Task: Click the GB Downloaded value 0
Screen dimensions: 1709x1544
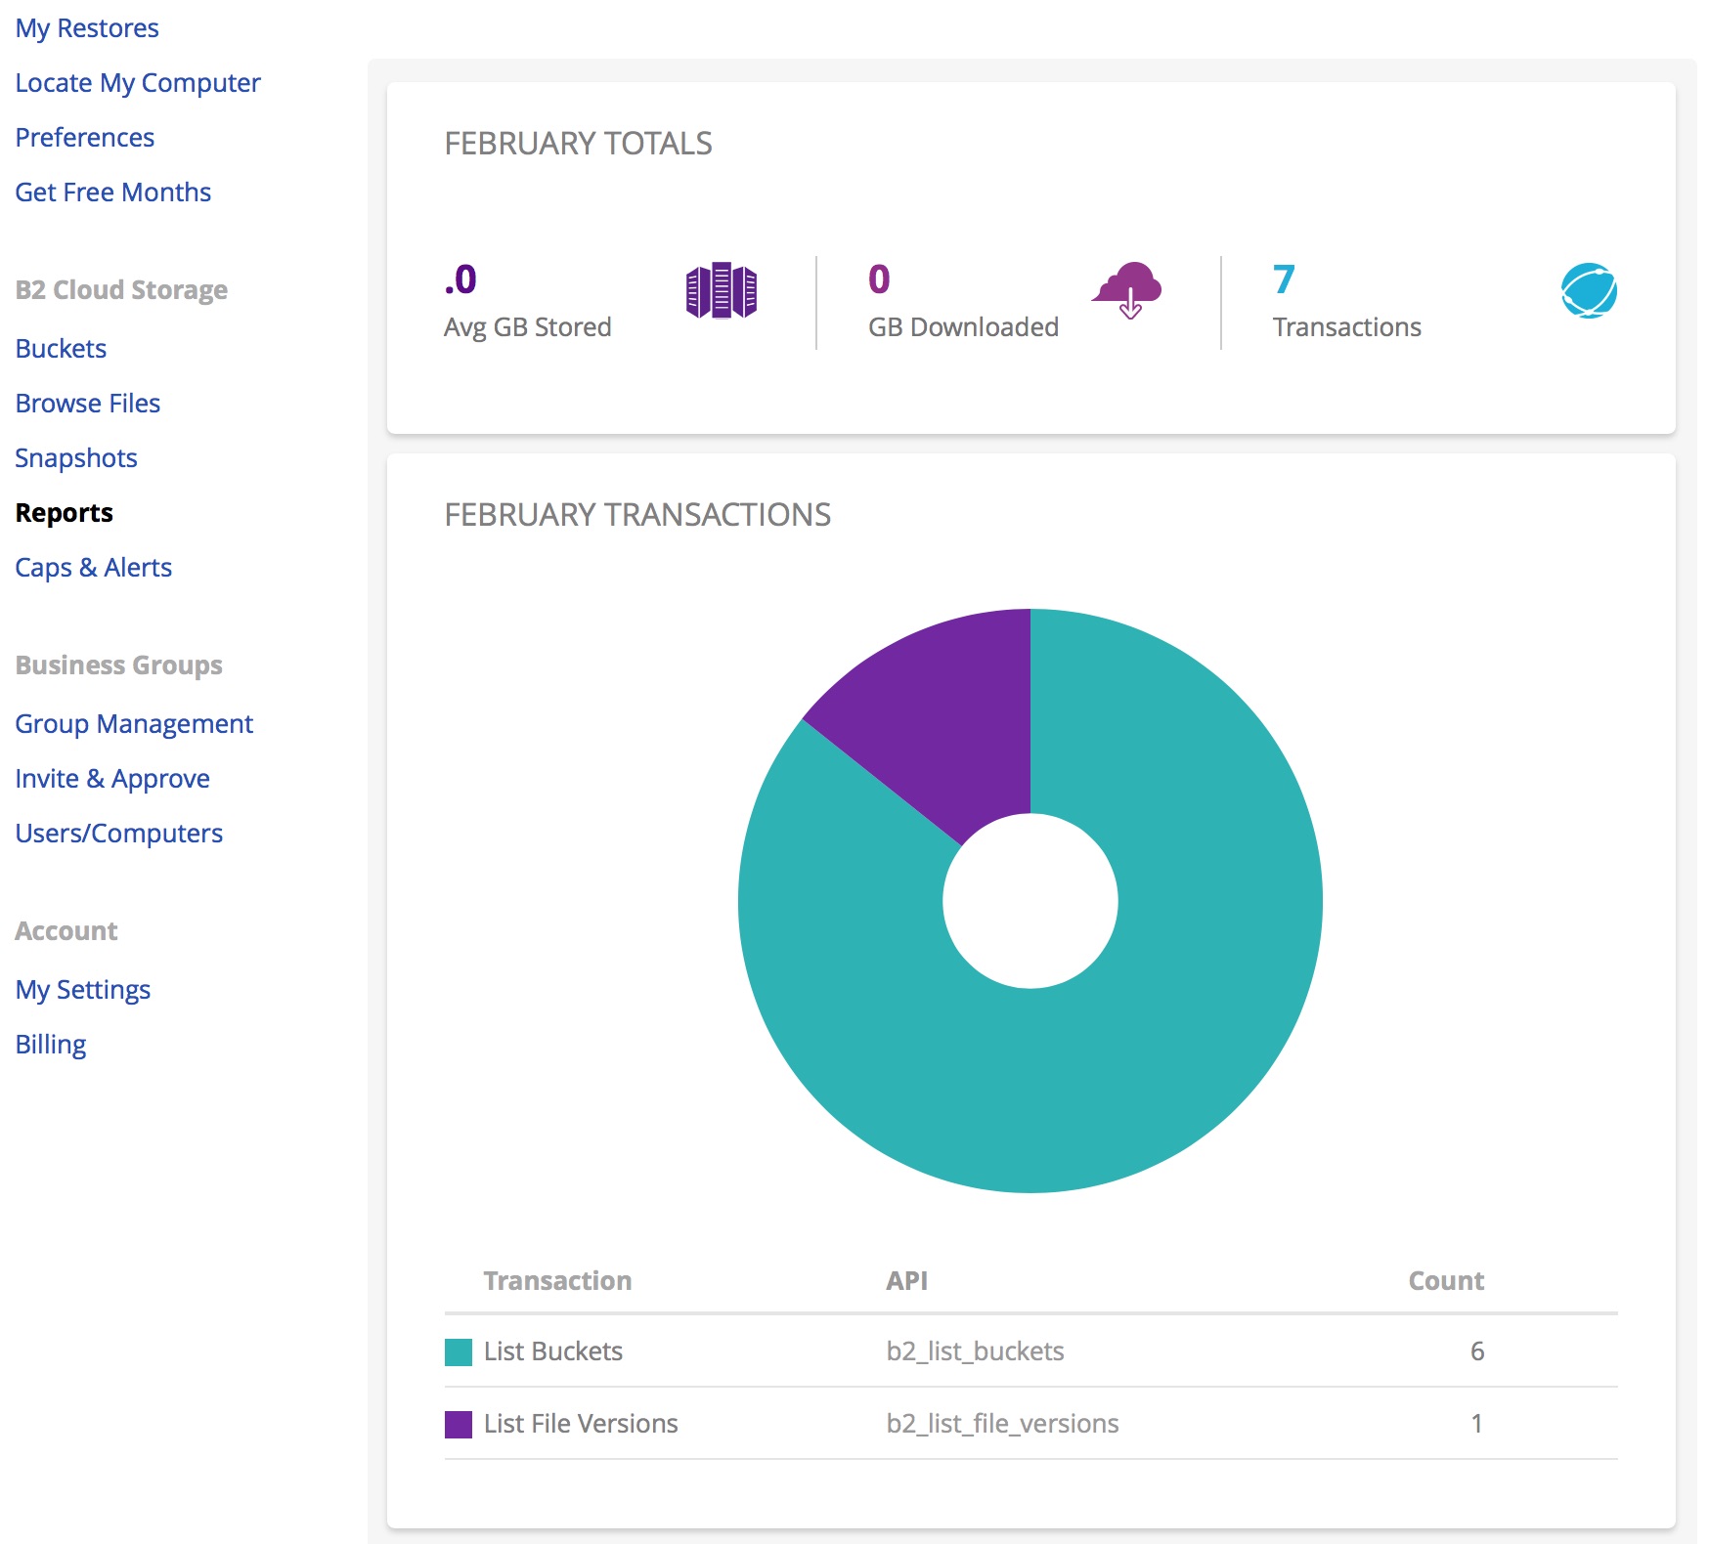Action: 879,280
